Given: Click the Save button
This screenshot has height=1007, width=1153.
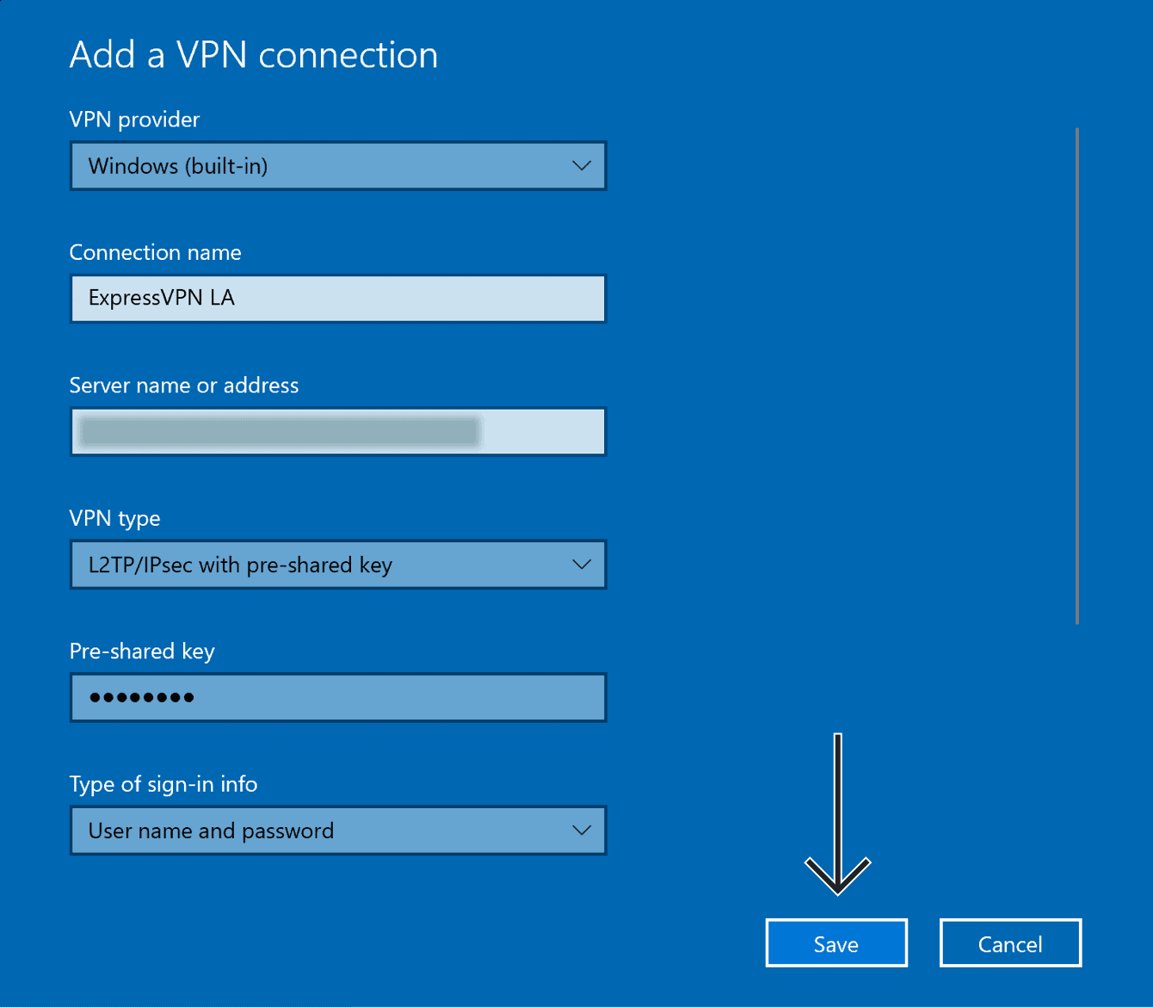Looking at the screenshot, I should 836,943.
